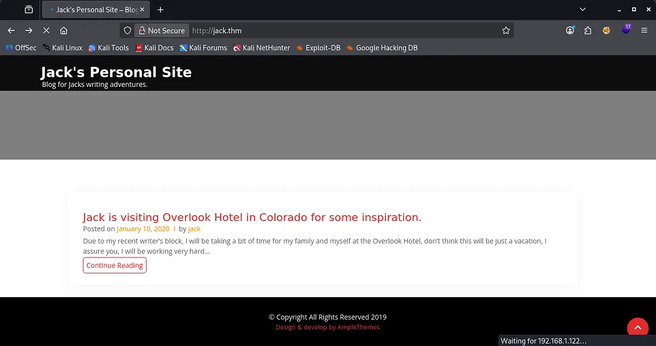Viewport: 656px width, 346px height.
Task: Open the Firefox account icon
Action: [x=570, y=30]
